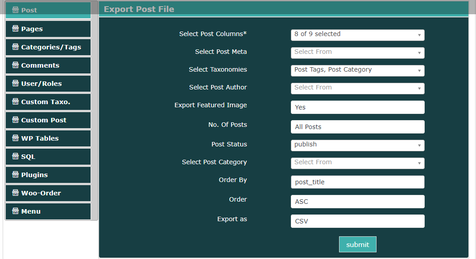
Task: Expand the Select Post Columns dropdown
Action: pos(357,35)
